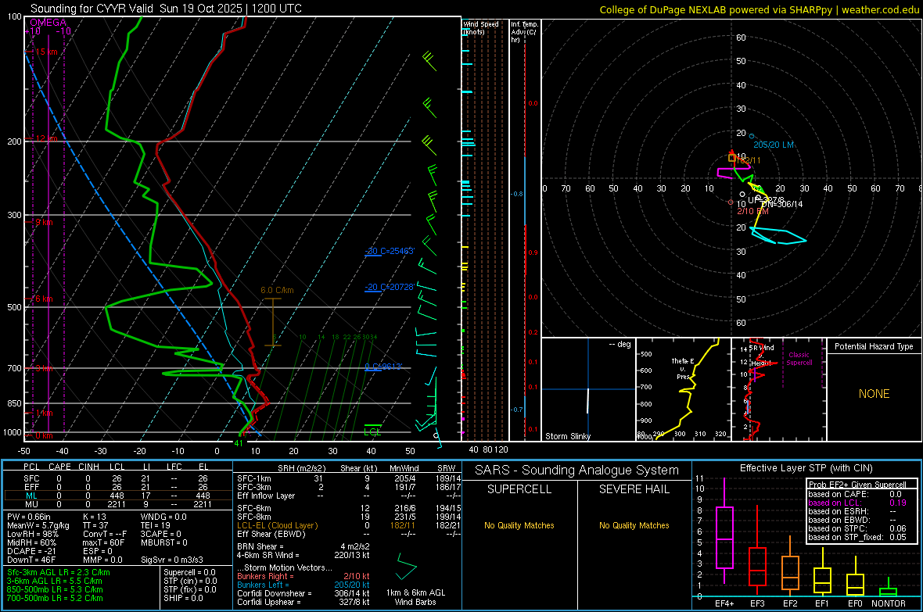The width and height of the screenshot is (923, 612).
Task: Click 'SARS - Sounding Analogue System' heading
Action: pyautogui.click(x=577, y=471)
